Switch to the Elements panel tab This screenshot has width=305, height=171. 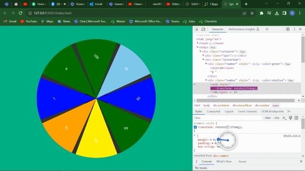217,29
